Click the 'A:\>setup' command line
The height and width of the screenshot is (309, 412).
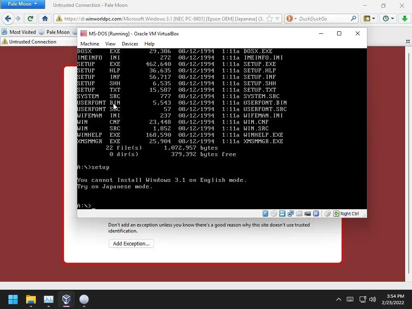click(93, 167)
